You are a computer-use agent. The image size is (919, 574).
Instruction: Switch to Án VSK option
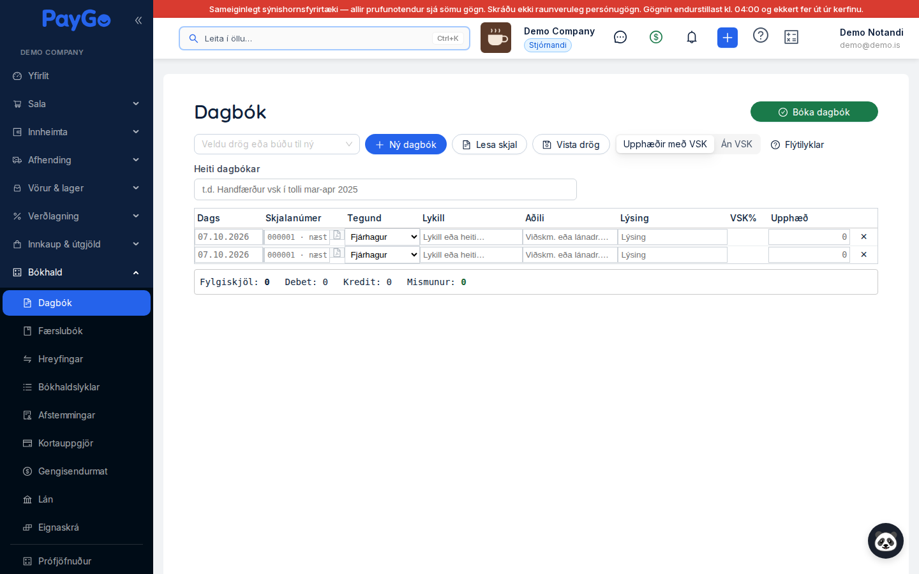click(736, 144)
